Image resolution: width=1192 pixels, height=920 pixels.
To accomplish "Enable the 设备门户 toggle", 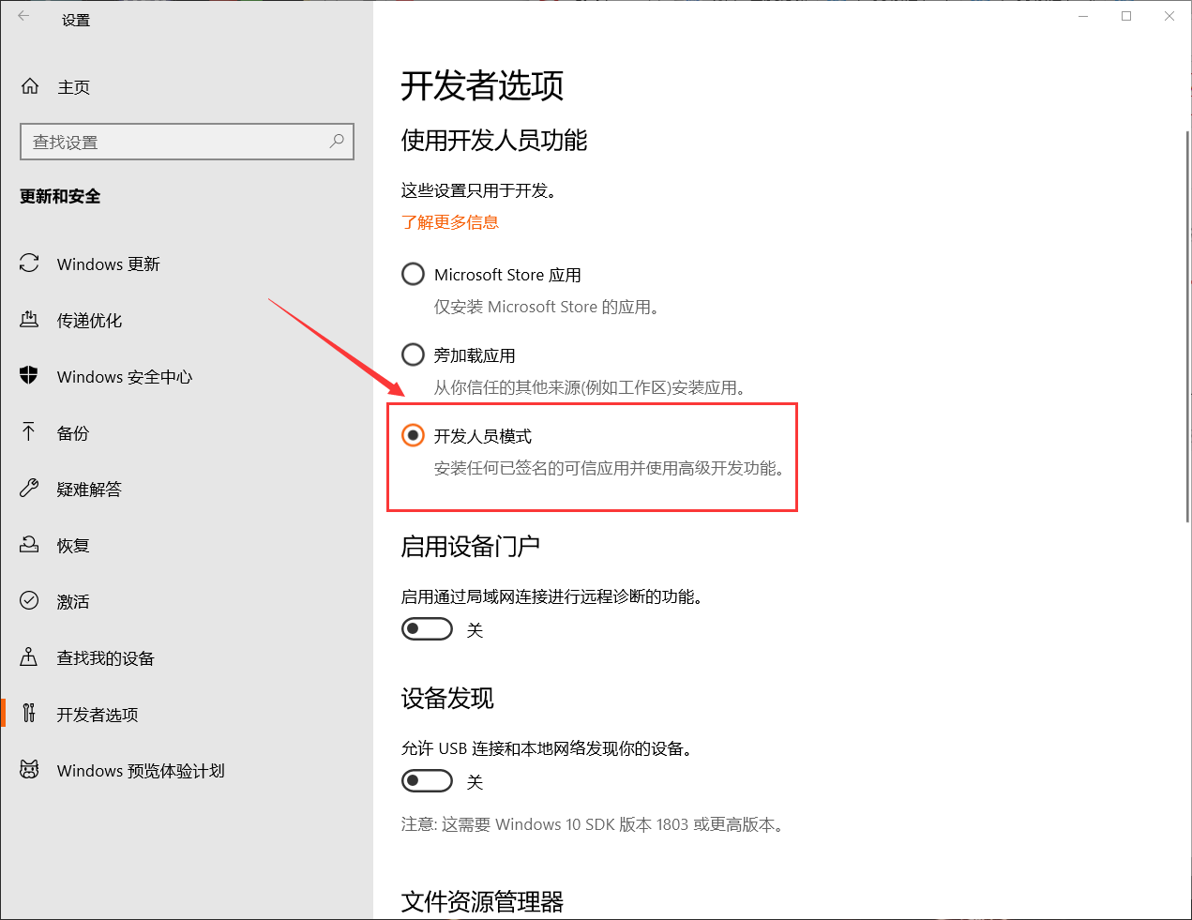I will 427,628.
